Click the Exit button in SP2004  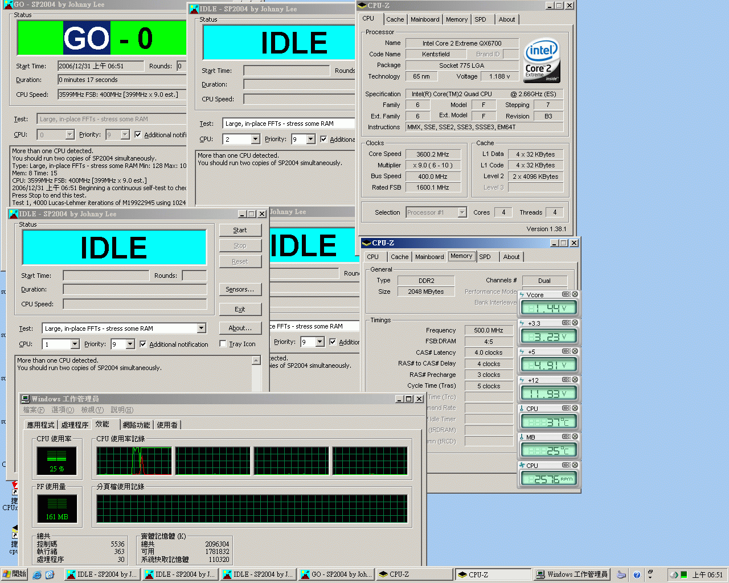[240, 309]
